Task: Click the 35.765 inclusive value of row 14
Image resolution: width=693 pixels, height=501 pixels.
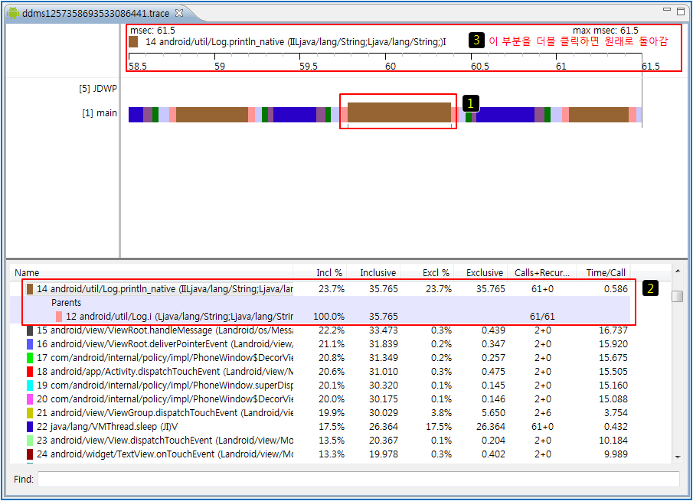Action: tap(383, 289)
